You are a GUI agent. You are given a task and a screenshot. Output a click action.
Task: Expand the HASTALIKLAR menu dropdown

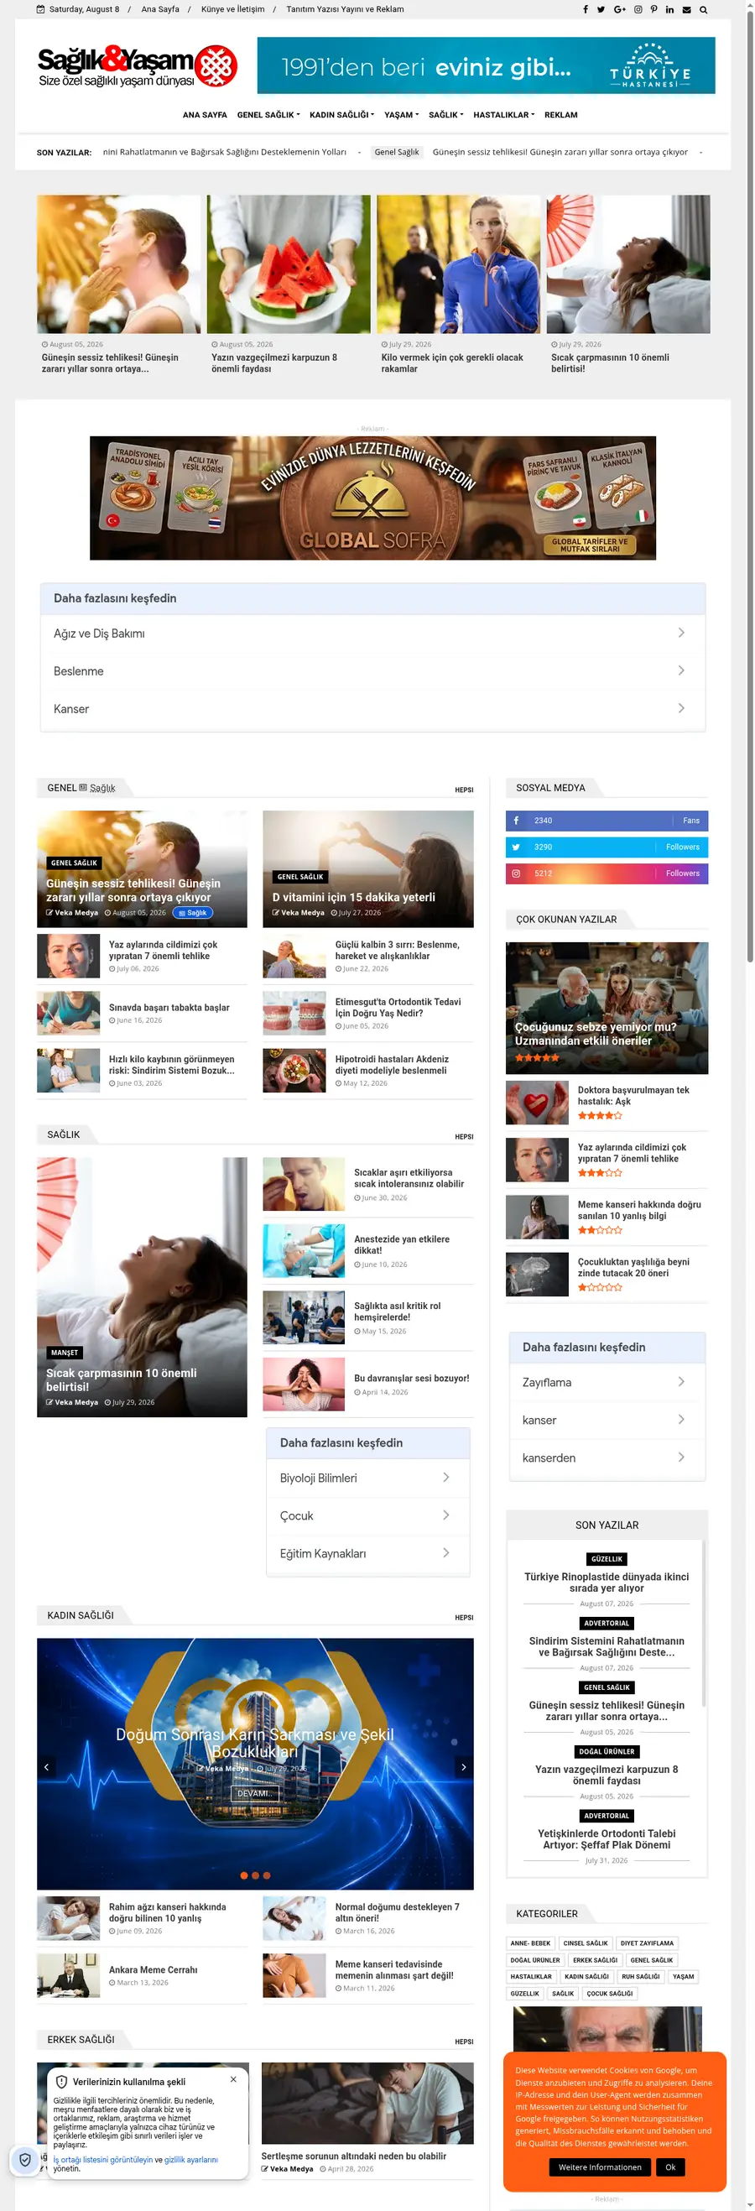[x=503, y=115]
